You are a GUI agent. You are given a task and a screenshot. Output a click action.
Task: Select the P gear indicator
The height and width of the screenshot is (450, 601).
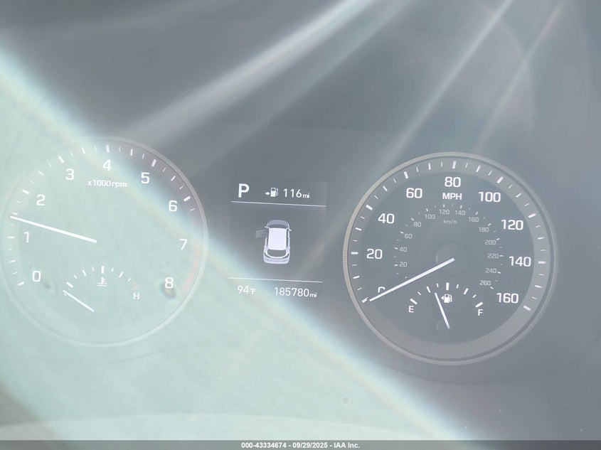pos(243,191)
